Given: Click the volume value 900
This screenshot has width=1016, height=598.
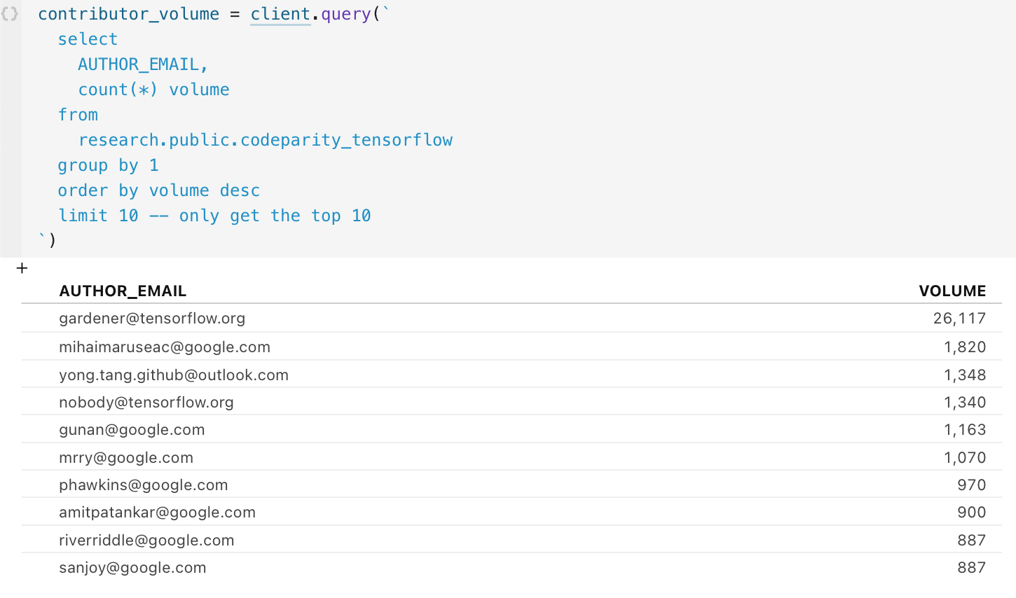Looking at the screenshot, I should click(x=972, y=512).
